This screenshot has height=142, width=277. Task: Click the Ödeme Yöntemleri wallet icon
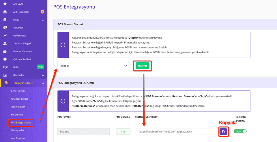(5, 51)
